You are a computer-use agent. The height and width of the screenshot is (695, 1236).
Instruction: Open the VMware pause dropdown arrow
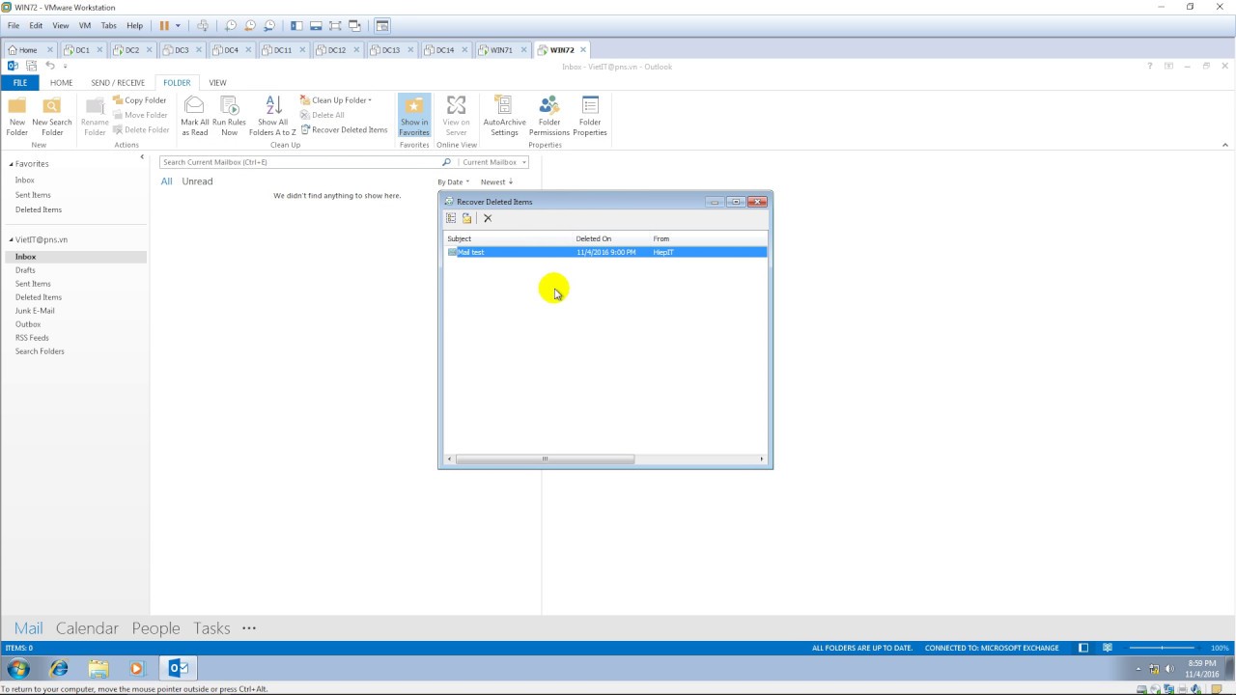pyautogui.click(x=178, y=26)
